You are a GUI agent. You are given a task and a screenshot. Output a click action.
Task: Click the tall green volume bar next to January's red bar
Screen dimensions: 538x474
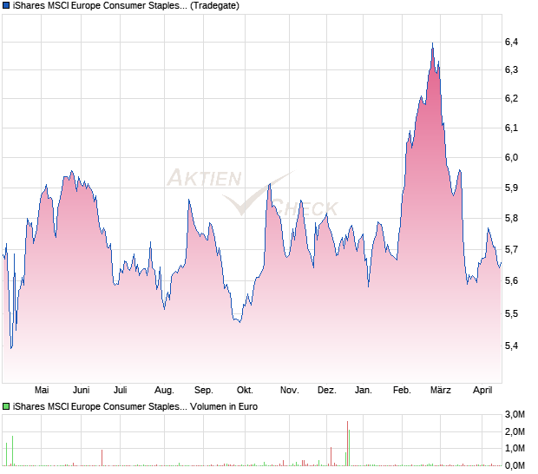click(x=350, y=448)
